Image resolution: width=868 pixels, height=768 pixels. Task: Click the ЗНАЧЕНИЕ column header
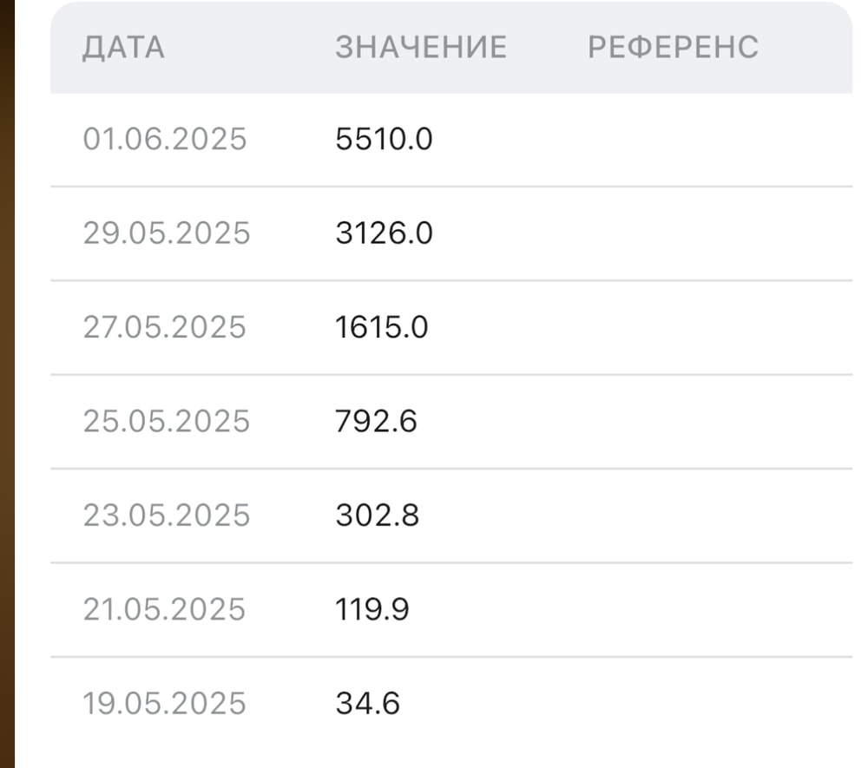tap(421, 48)
